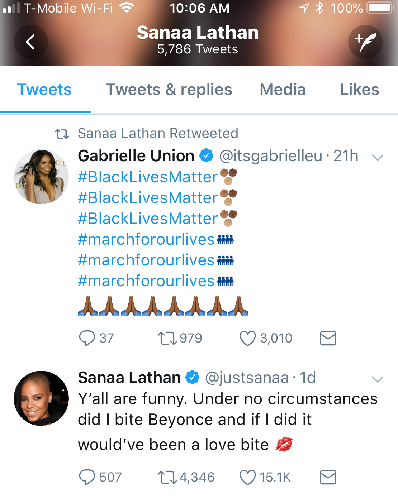Share Gabrielle Union's tweet via message

tap(328, 338)
